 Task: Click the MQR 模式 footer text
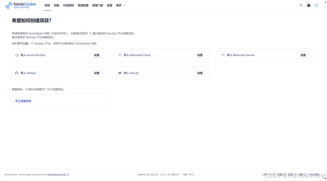point(189,175)
